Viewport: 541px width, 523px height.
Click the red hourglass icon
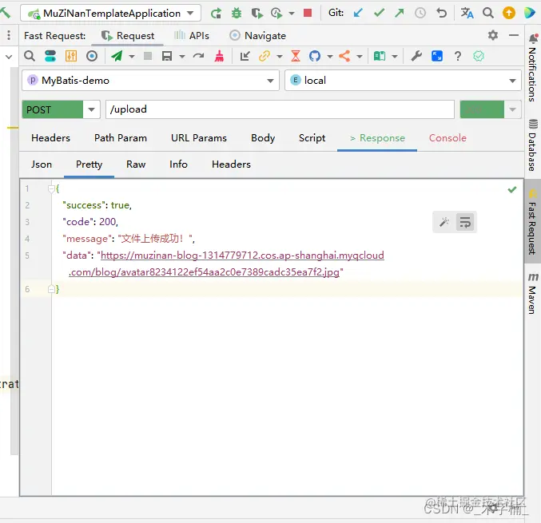click(296, 56)
